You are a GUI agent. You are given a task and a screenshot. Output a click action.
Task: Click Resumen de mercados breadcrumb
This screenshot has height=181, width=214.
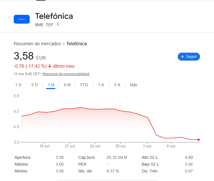(x=37, y=44)
